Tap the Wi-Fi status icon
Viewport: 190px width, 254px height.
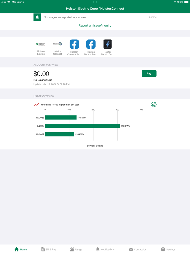[175, 2]
